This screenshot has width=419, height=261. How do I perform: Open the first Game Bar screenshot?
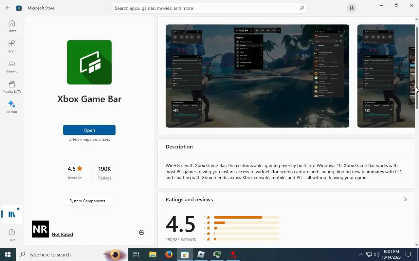point(257,76)
